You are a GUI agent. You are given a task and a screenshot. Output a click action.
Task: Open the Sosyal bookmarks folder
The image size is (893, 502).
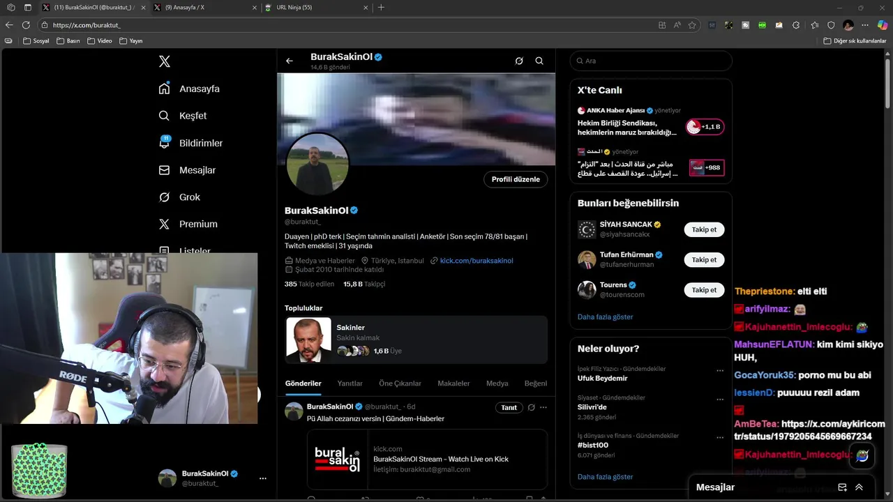tap(36, 41)
